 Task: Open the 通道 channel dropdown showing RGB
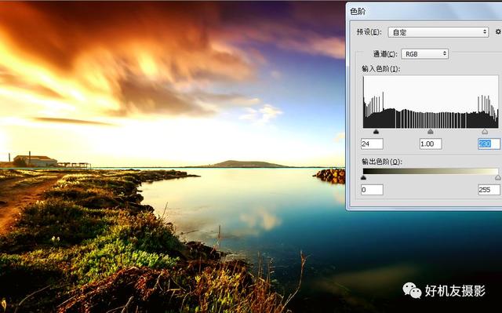424,54
